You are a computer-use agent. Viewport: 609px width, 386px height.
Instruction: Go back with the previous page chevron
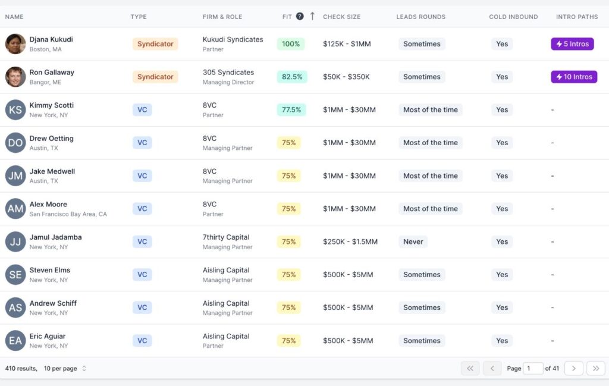[492, 368]
